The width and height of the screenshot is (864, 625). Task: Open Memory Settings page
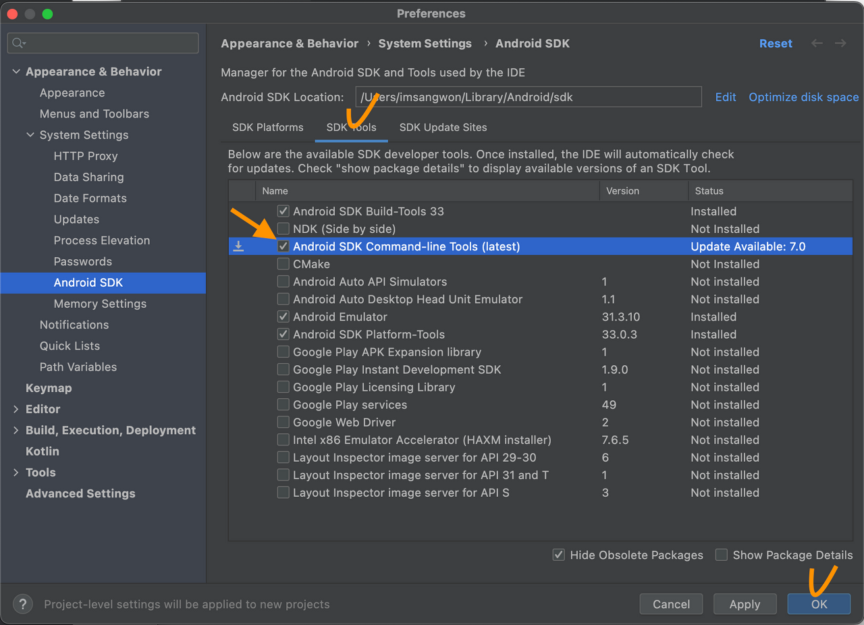(100, 304)
